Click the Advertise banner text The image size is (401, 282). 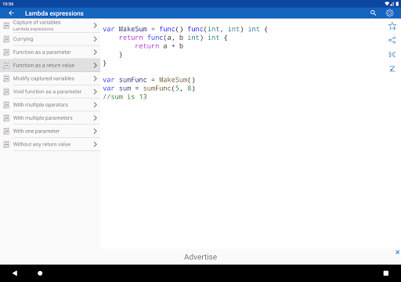200,257
